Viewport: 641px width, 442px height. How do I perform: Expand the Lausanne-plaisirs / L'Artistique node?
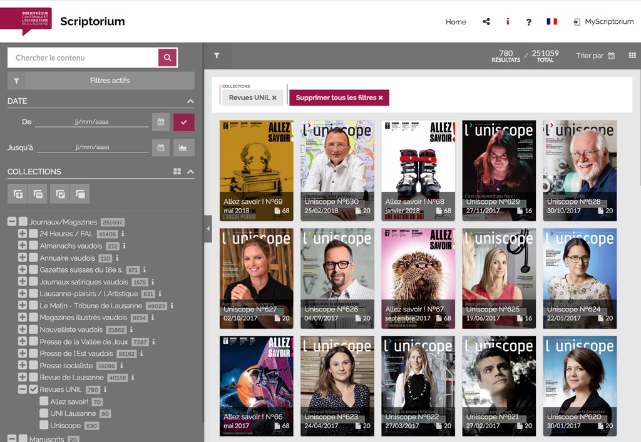23,293
